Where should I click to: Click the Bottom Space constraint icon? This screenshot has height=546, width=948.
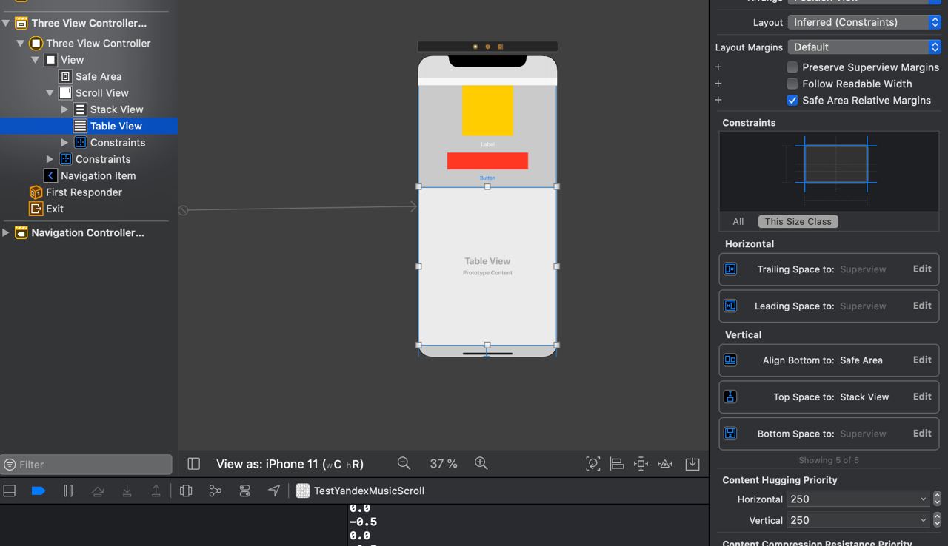click(730, 434)
